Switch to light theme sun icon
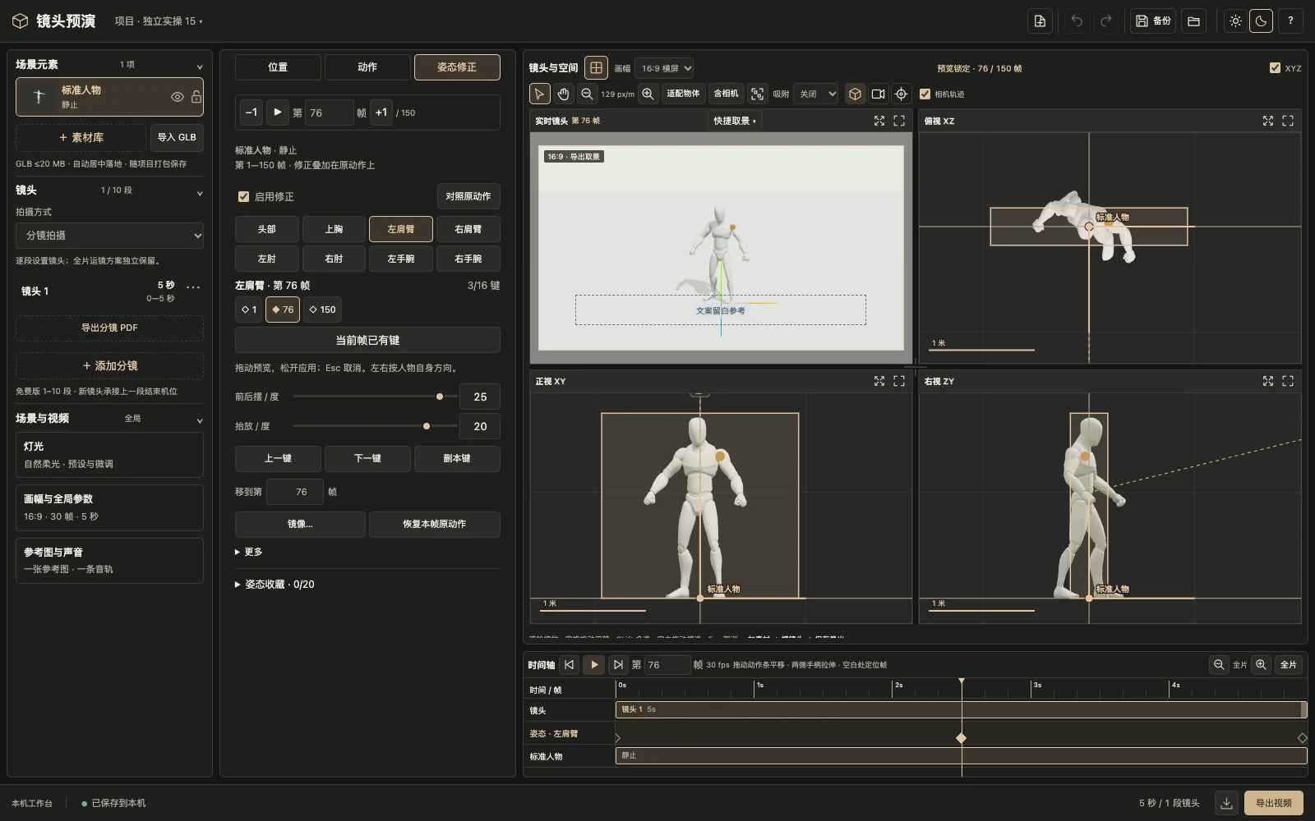1315x821 pixels. 1235,21
